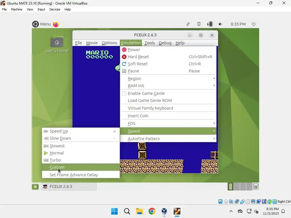Open the volume speaker control

[x=220, y=24]
